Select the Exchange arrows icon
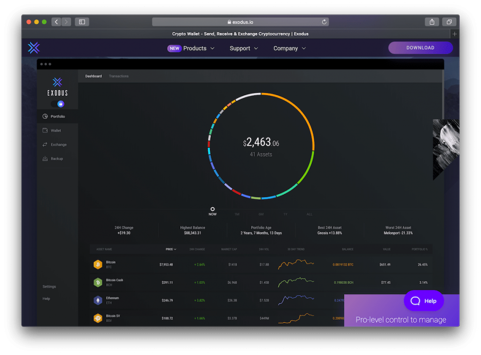 [x=45, y=144]
